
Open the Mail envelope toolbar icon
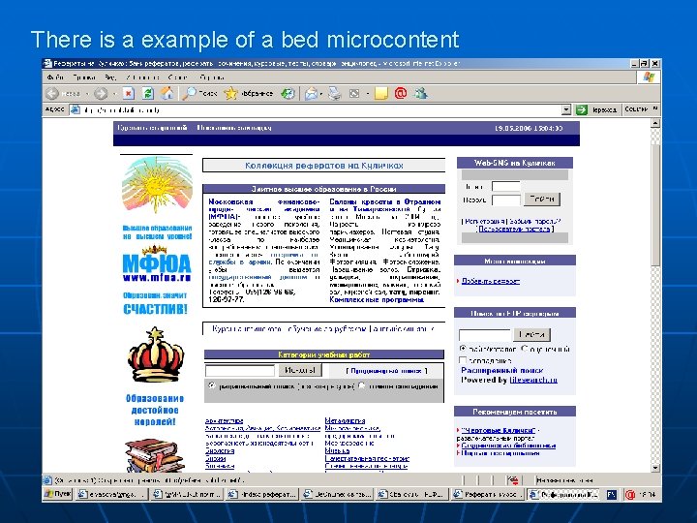pyautogui.click(x=311, y=93)
